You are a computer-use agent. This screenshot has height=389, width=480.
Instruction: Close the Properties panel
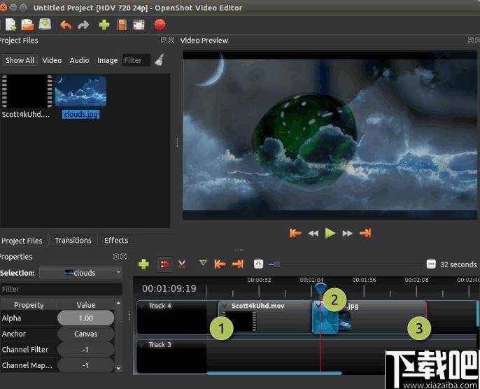click(124, 257)
